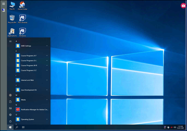Open Course Programs A-F folder entry

tap(32, 56)
